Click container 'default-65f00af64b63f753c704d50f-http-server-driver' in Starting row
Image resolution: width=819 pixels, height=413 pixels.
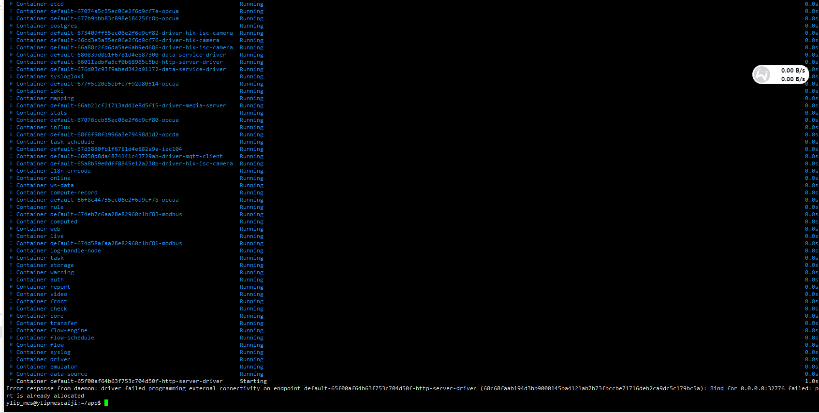point(136,381)
